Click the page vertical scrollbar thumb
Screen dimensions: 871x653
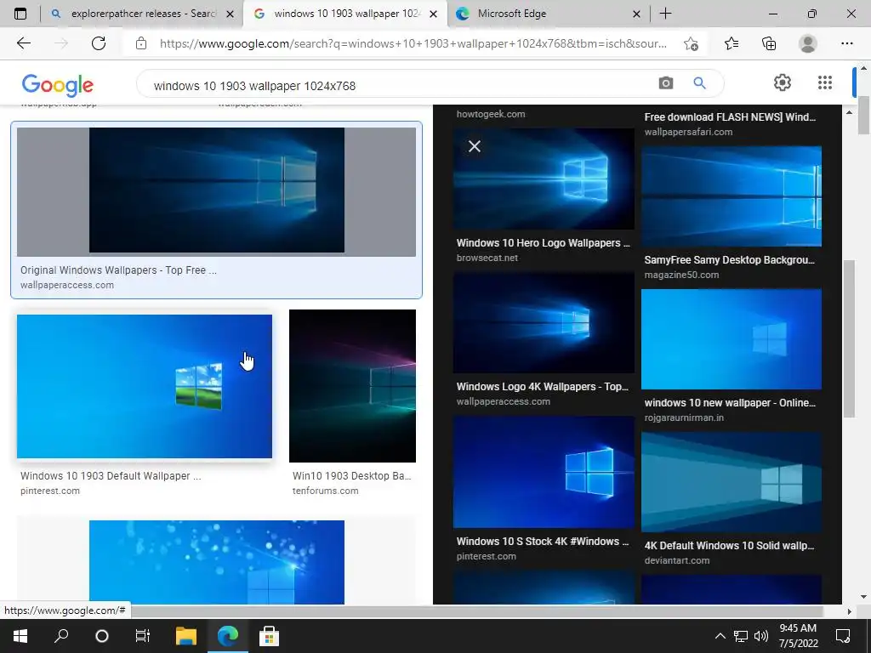[x=863, y=116]
